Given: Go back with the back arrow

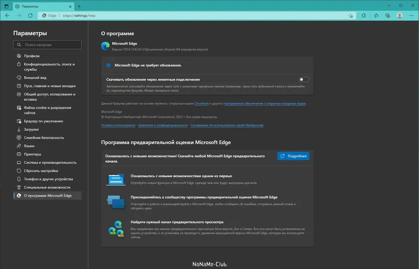Looking at the screenshot, I should 8,16.
